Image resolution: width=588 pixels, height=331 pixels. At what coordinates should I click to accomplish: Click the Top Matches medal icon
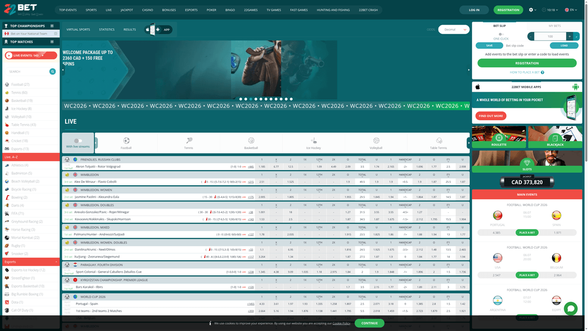coord(6,42)
